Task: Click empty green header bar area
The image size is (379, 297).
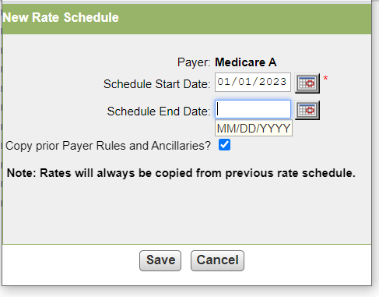Action: point(244,19)
